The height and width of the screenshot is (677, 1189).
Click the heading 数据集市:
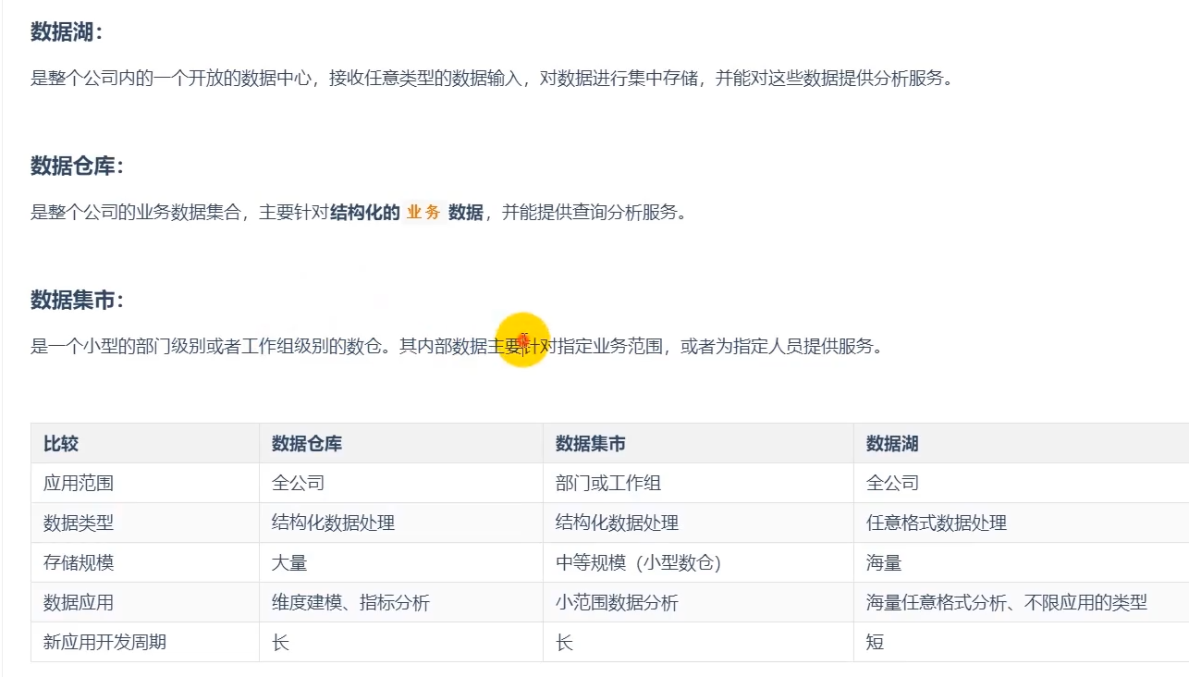click(77, 301)
